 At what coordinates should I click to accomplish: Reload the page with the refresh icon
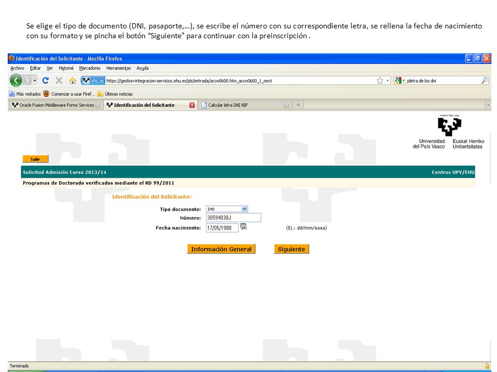tap(46, 81)
